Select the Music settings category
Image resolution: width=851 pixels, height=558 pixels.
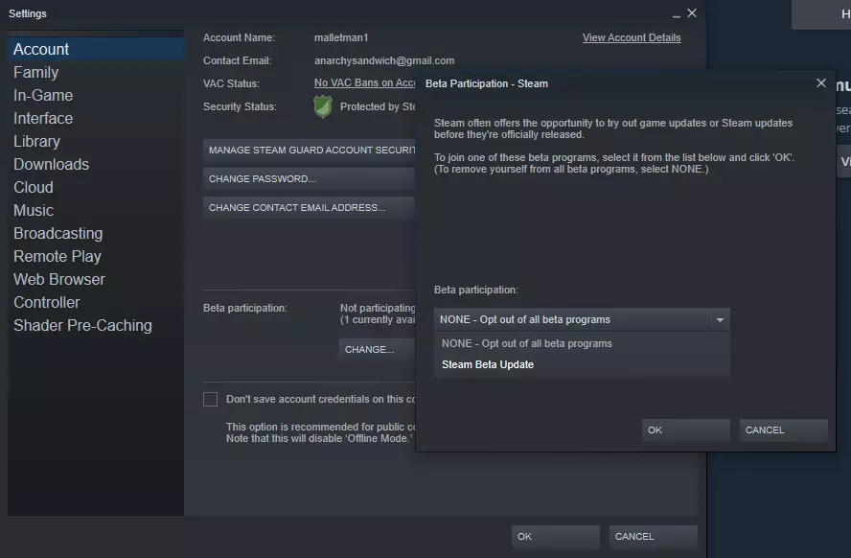[x=96, y=210]
